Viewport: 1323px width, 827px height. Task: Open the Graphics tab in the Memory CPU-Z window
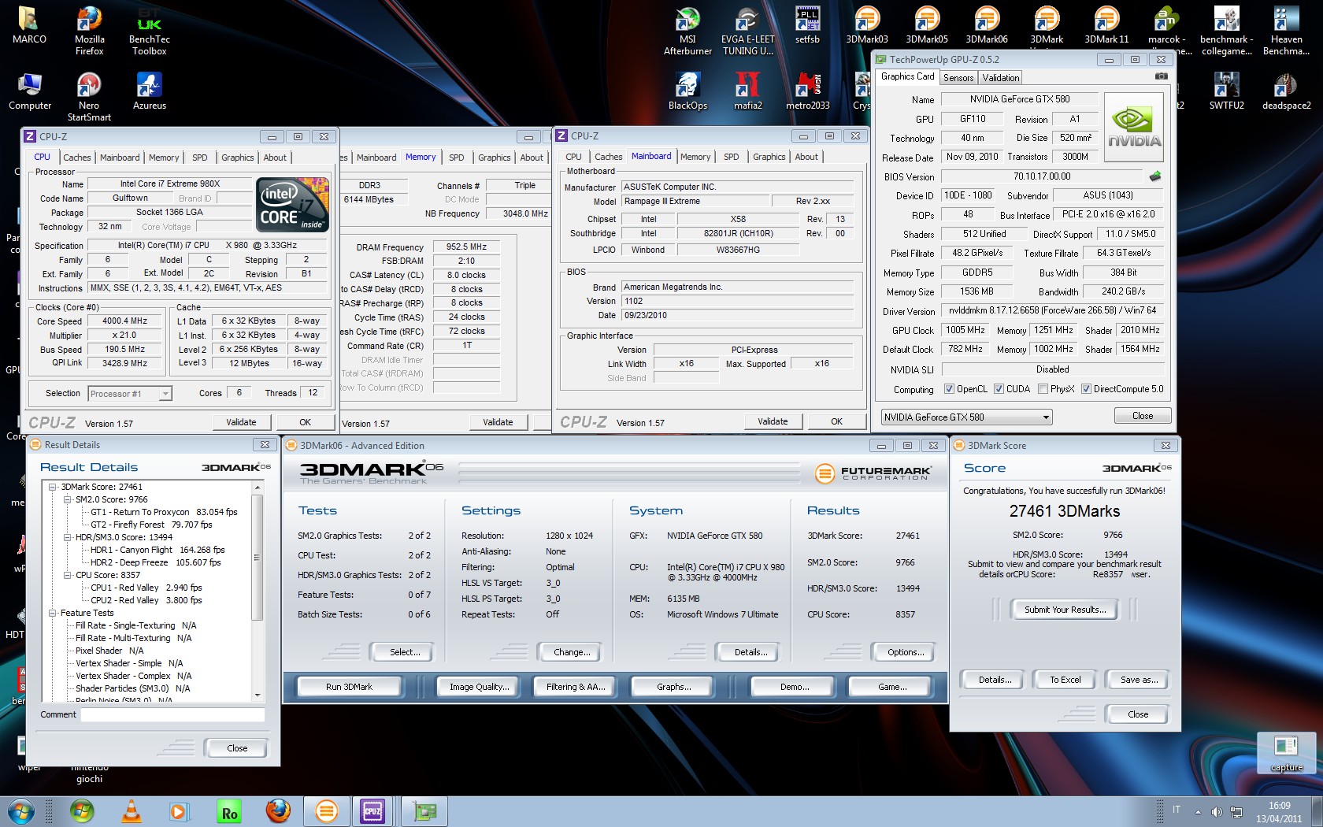pos(494,158)
